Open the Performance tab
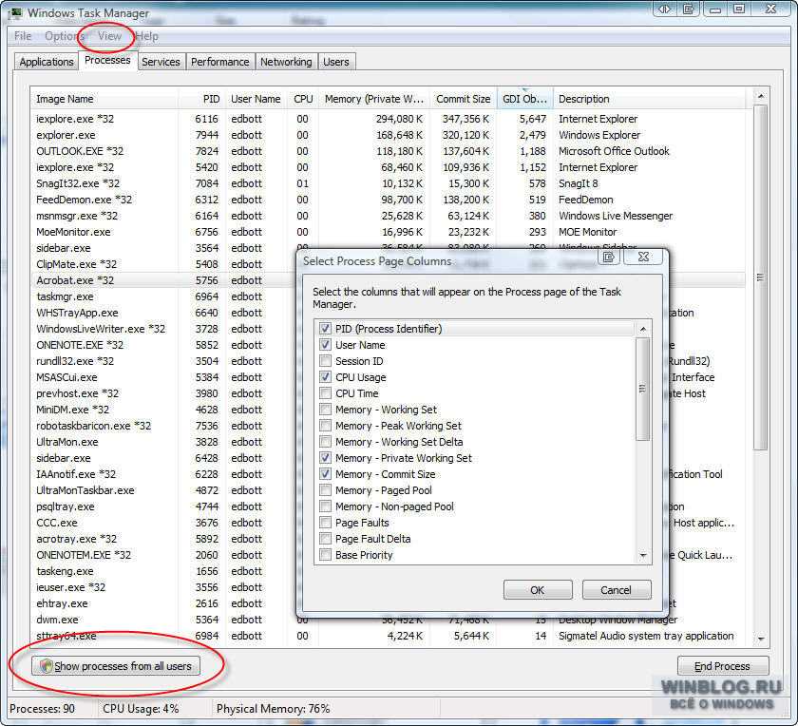This screenshot has width=798, height=726. (x=219, y=62)
